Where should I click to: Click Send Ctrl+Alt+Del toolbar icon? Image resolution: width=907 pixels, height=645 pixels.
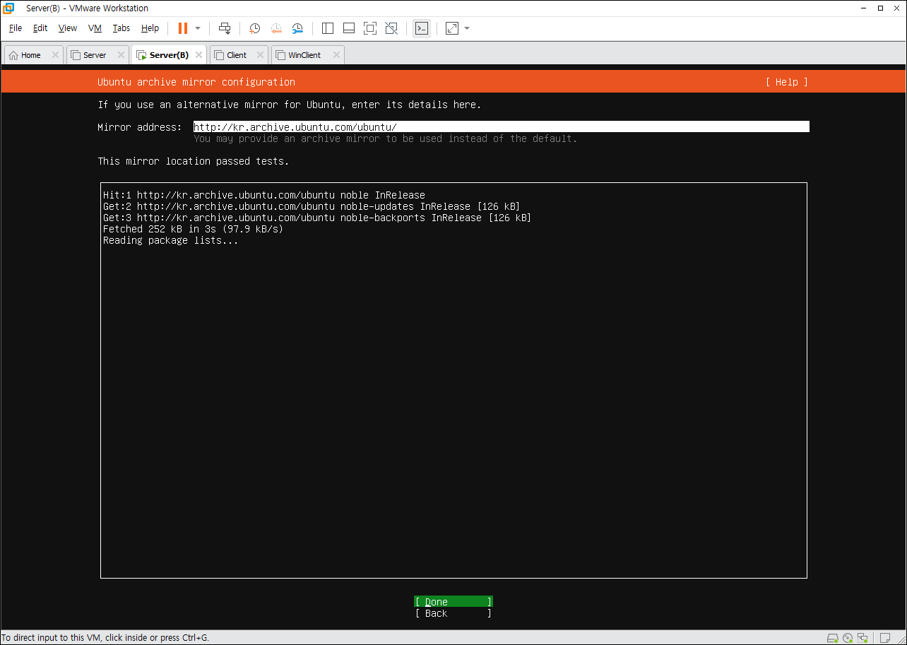coord(225,28)
